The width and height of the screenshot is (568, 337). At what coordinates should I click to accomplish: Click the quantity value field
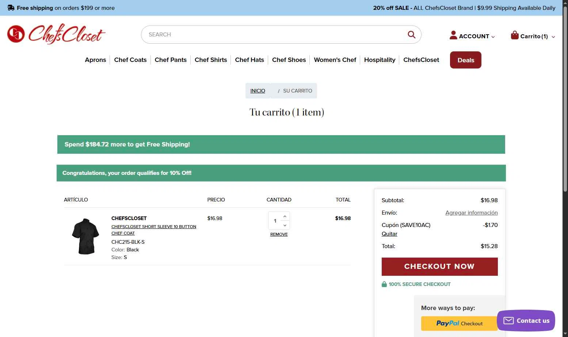(x=275, y=221)
